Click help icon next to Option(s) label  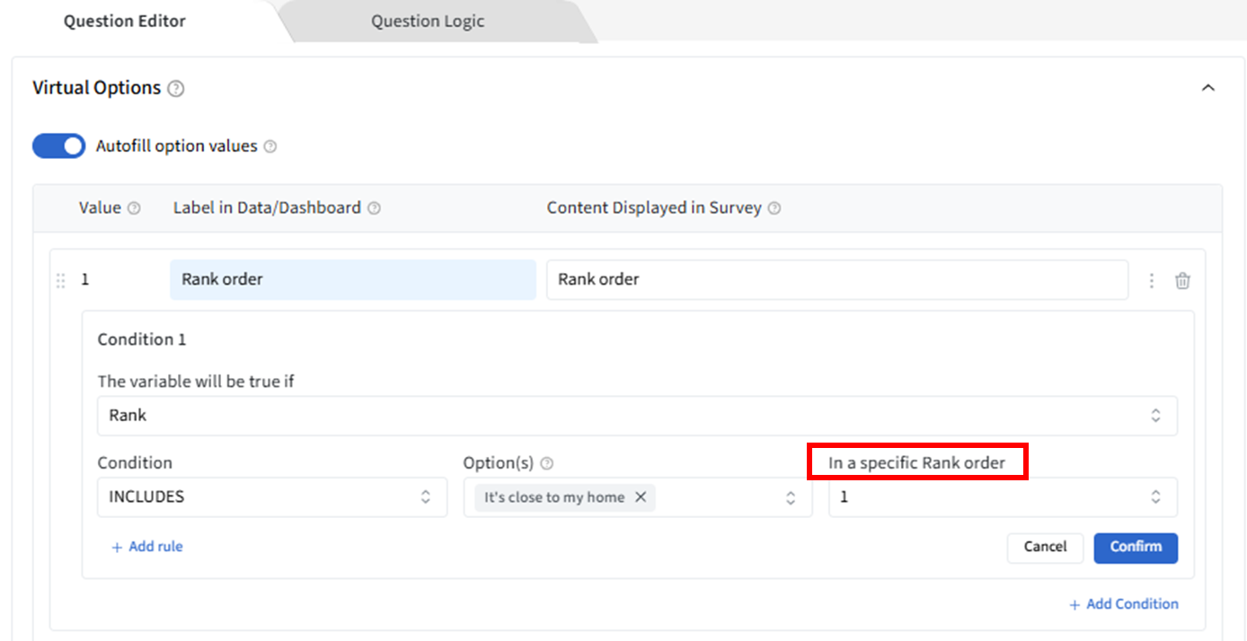[546, 464]
